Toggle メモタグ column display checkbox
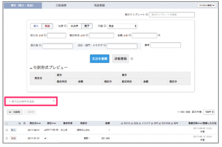The image size is (222, 147). pos(140,123)
